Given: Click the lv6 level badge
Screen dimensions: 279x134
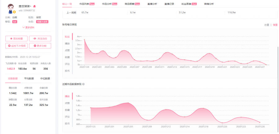Looking at the screenshot, I should point(15,22).
